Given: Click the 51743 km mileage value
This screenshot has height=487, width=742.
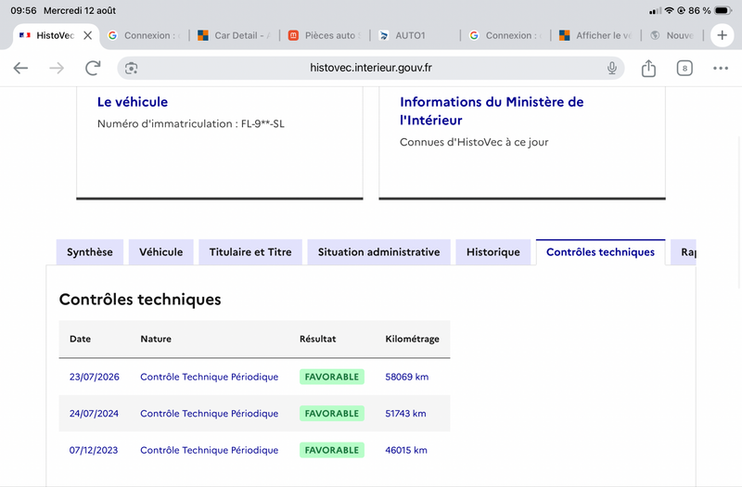Looking at the screenshot, I should tap(405, 414).
